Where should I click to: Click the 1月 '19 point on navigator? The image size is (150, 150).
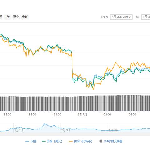coord(113,130)
